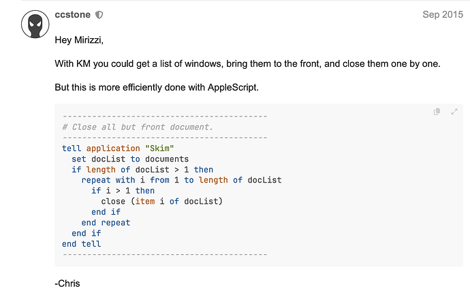The image size is (470, 297).
Task: Click the sentence about KM window lists
Action: 247,63
